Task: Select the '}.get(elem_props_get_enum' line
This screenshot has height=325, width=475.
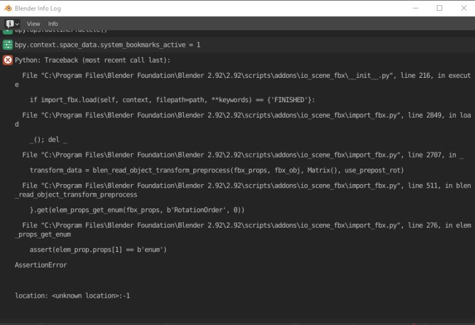Action: coord(137,210)
